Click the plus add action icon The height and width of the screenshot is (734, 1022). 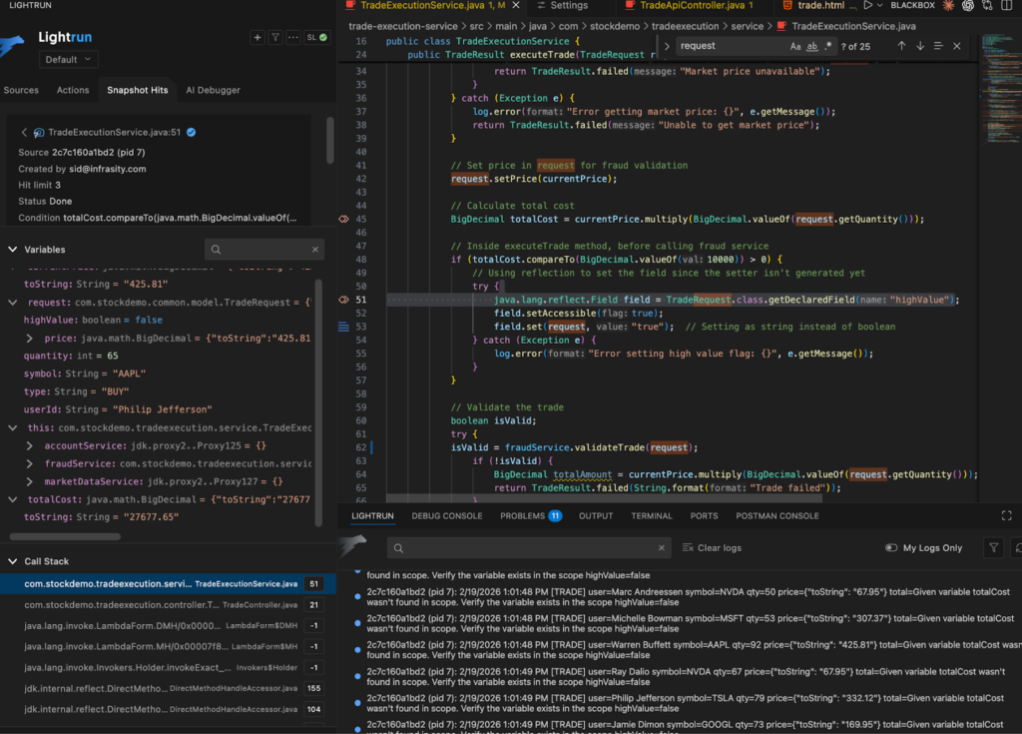[x=257, y=38]
